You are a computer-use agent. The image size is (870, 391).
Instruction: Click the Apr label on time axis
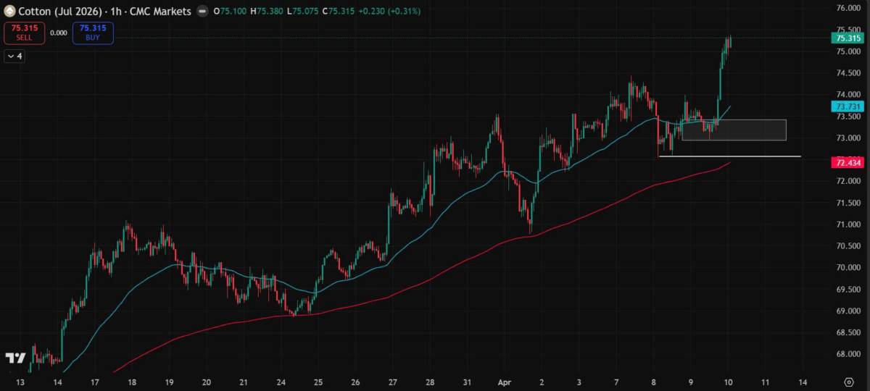click(x=505, y=381)
